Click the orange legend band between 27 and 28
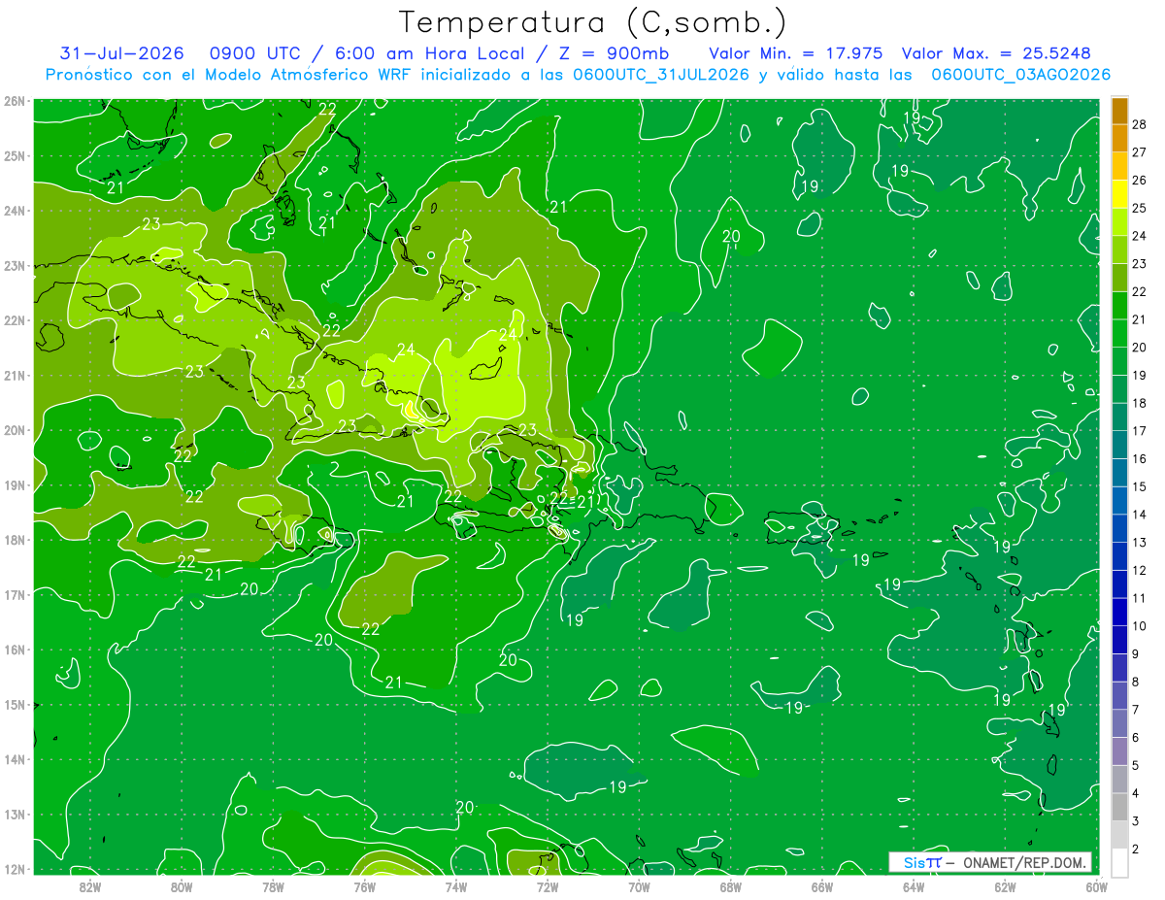The width and height of the screenshot is (1165, 900). pyautogui.click(x=1119, y=139)
